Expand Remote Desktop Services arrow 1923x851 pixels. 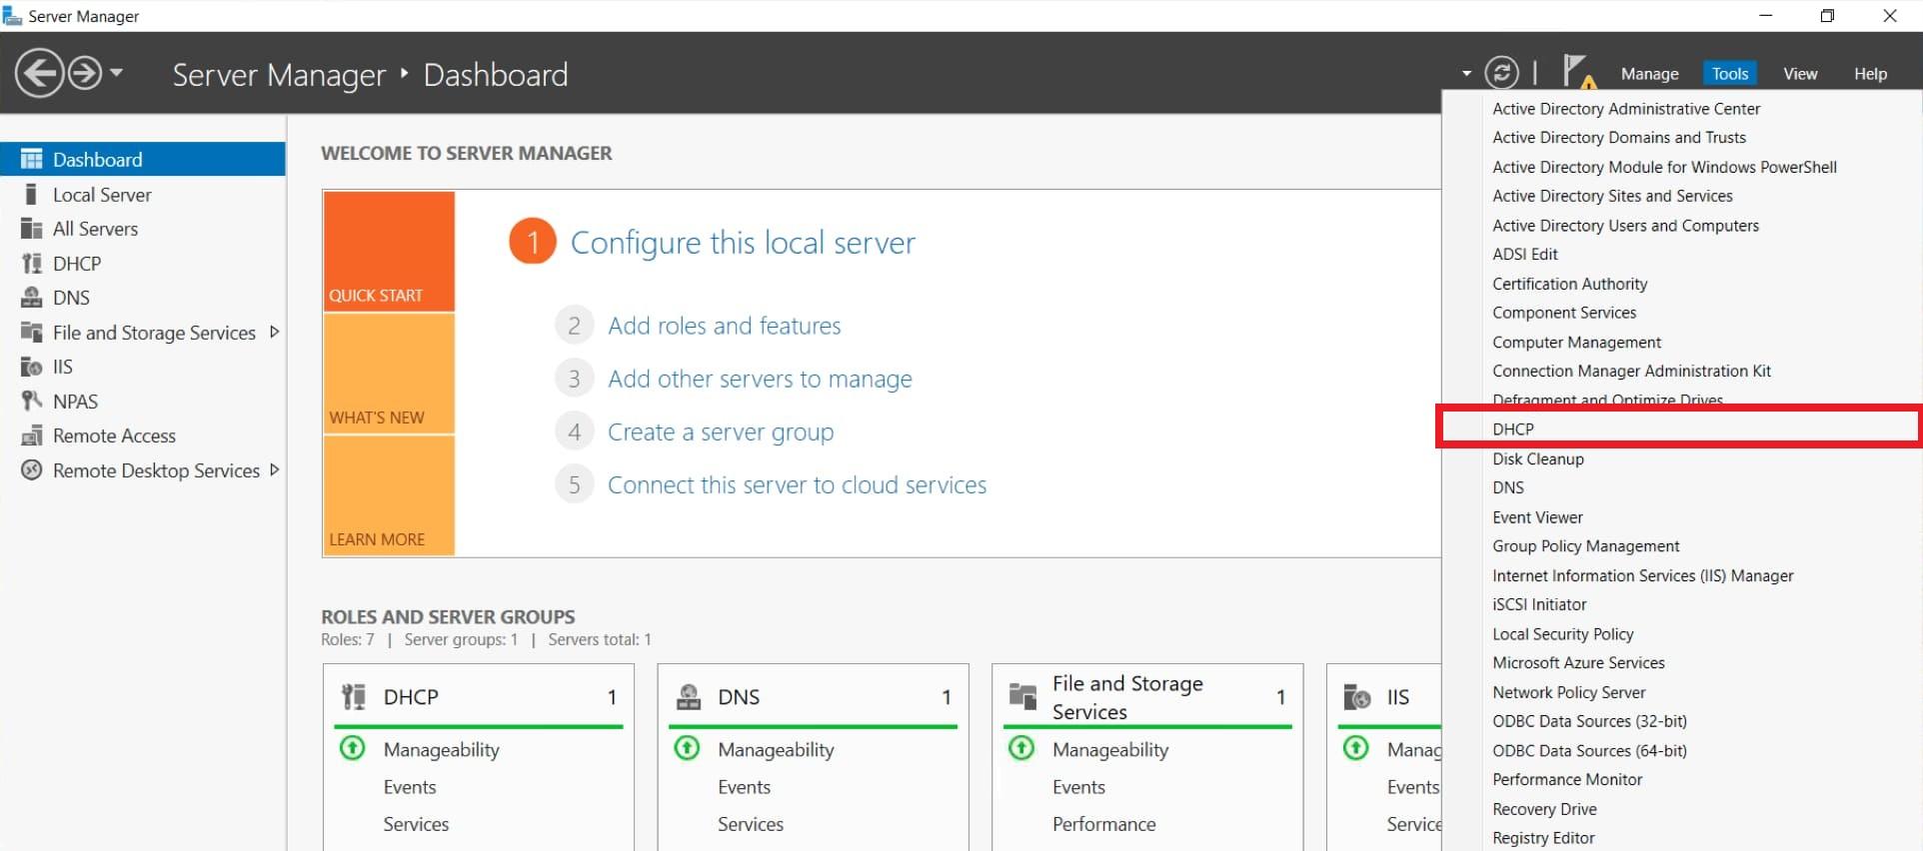tap(274, 469)
